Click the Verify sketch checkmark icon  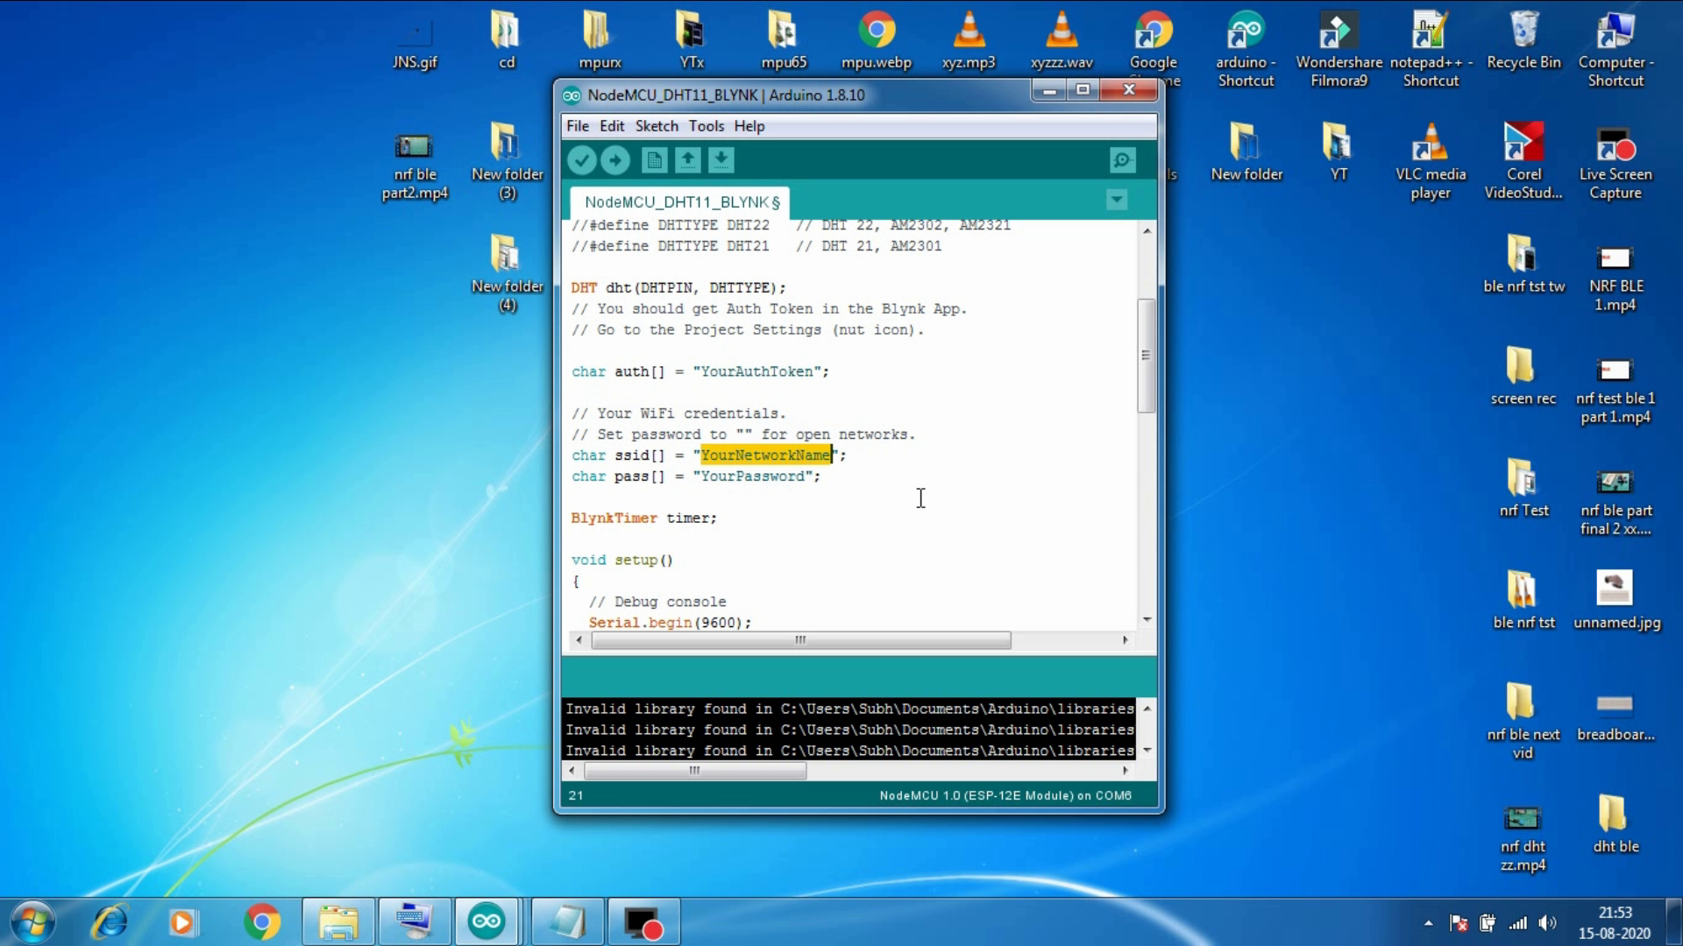pyautogui.click(x=581, y=160)
